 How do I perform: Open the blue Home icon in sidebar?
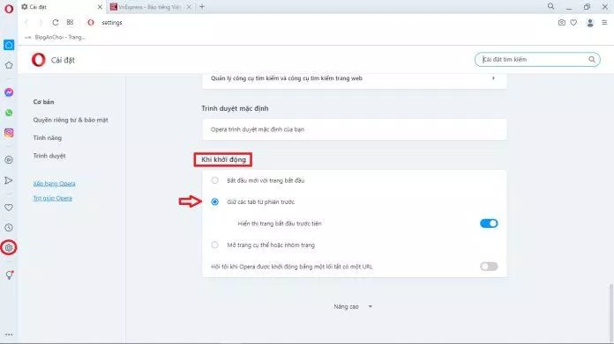click(x=9, y=45)
